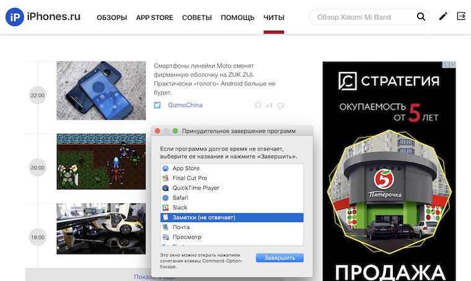Image resolution: width=471 pixels, height=281 pixels.
Task: Click the Final Cut Pro clapboard icon
Action: 165,178
